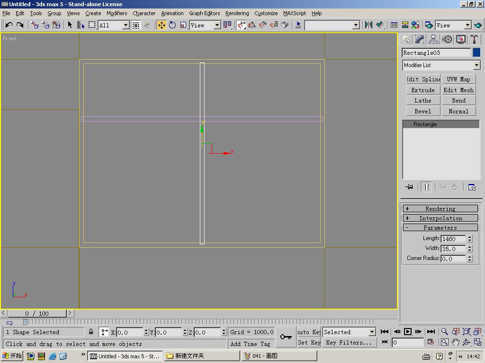The height and width of the screenshot is (363, 485).
Task: Toggle the 2.5D Snap button
Action: point(241,25)
